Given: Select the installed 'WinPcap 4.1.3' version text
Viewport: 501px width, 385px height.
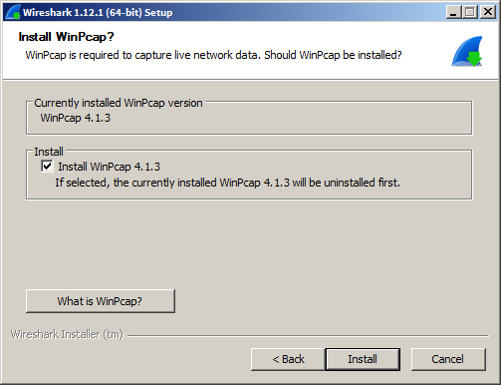Looking at the screenshot, I should pos(76,118).
